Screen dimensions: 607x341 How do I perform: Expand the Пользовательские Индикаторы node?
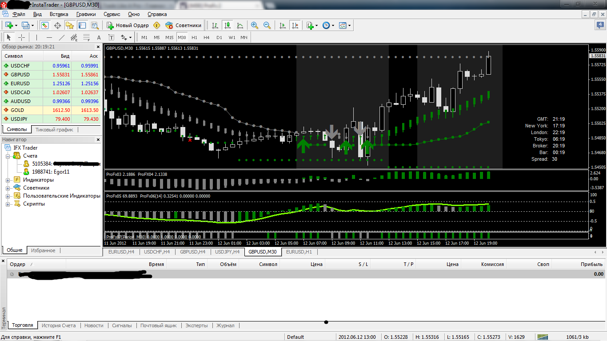(x=8, y=196)
